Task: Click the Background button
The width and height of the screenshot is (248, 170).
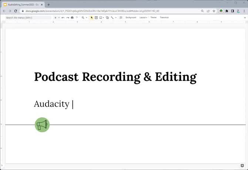Action: [x=131, y=18]
